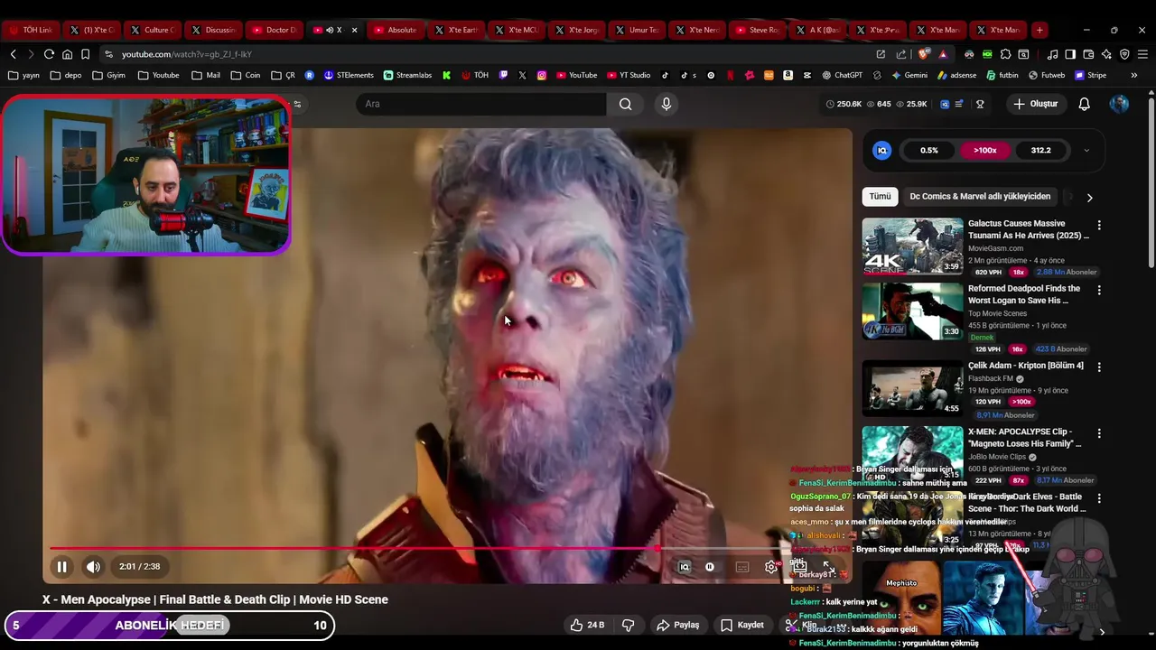Go back in browser history
Viewport: 1156px width, 650px height.
(x=13, y=54)
